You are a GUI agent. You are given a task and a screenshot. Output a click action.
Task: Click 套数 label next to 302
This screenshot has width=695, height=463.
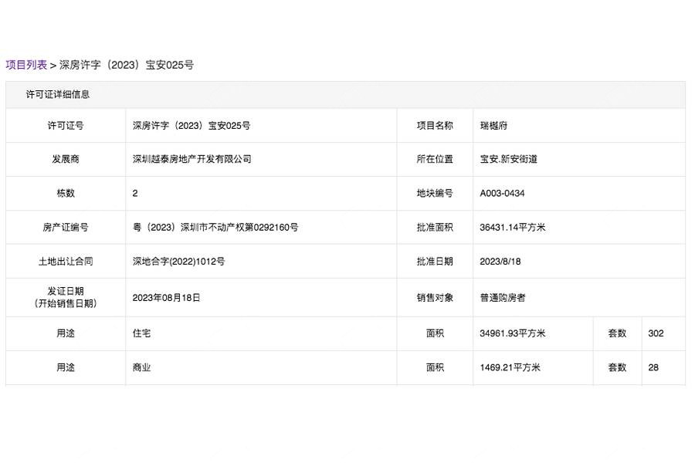tap(617, 333)
